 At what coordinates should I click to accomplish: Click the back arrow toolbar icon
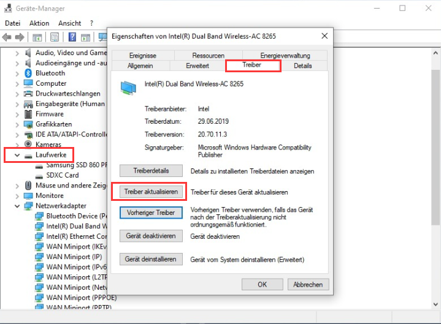7,37
